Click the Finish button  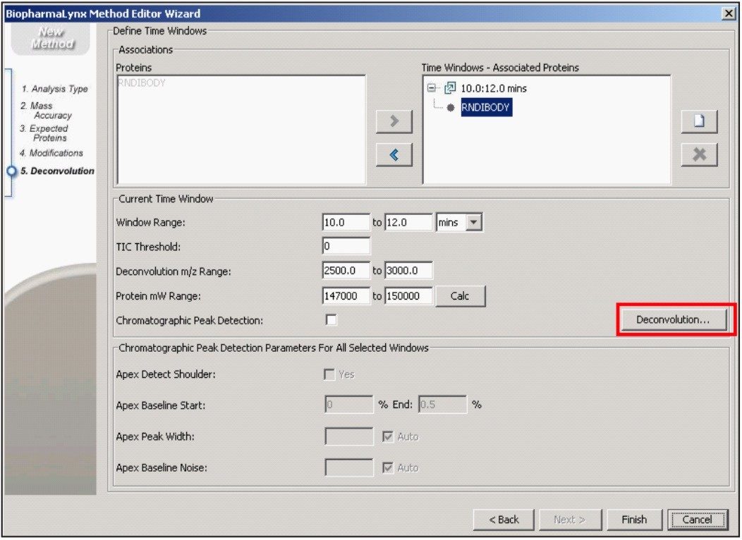click(x=634, y=520)
